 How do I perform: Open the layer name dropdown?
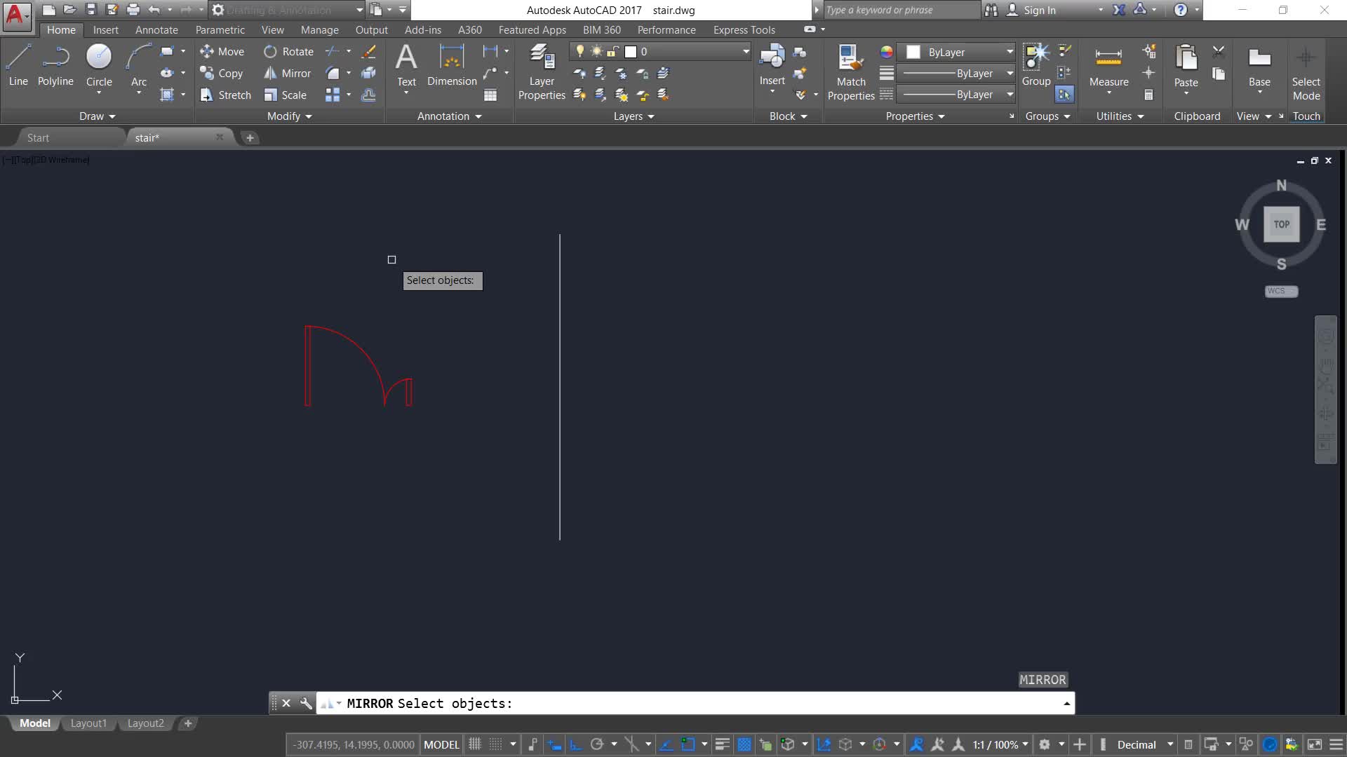pyautogui.click(x=745, y=52)
